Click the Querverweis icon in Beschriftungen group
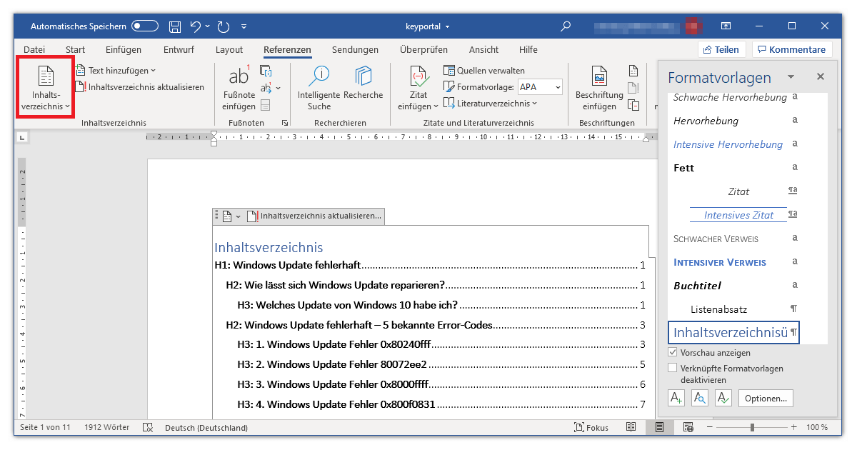This screenshot has width=857, height=450. coord(633,105)
